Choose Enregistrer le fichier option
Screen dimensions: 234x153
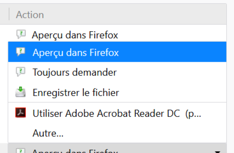pyautogui.click(x=117, y=92)
